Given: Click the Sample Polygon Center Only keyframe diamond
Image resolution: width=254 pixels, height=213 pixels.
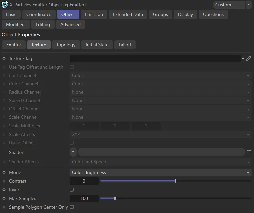Looking at the screenshot, I should (4, 207).
